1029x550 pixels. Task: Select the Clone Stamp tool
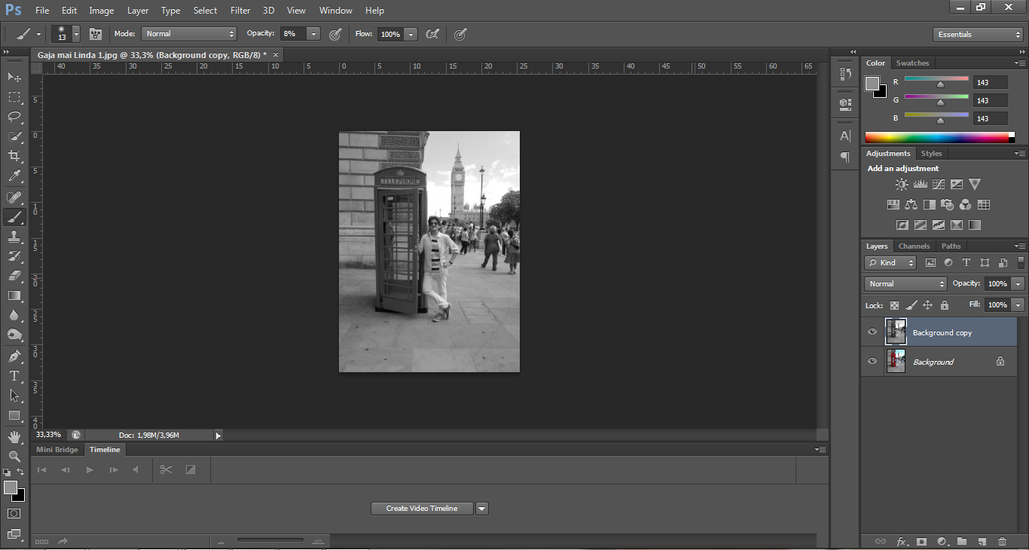point(14,237)
